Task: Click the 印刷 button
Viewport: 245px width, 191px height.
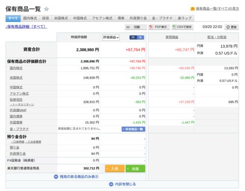Action: click(136, 27)
